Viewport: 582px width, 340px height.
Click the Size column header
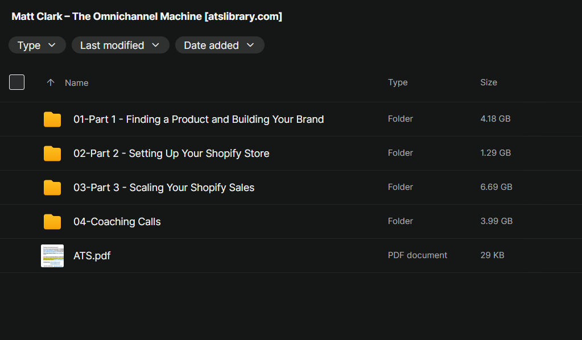(489, 82)
